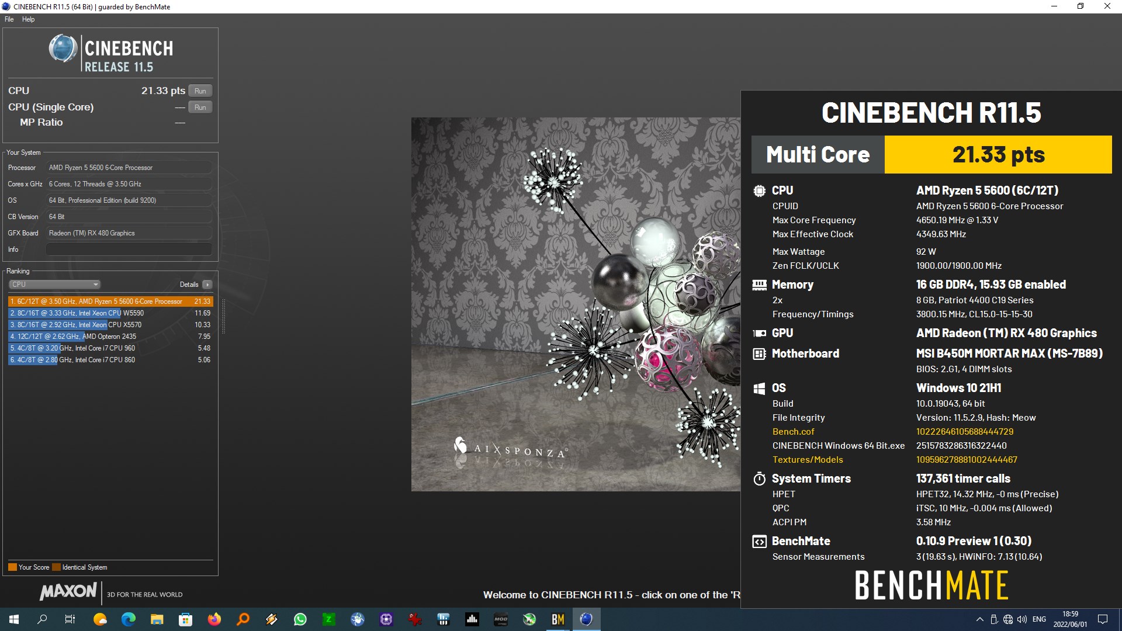Click the BenchMate Memory icon
Viewport: 1122px width, 631px height.
(759, 285)
